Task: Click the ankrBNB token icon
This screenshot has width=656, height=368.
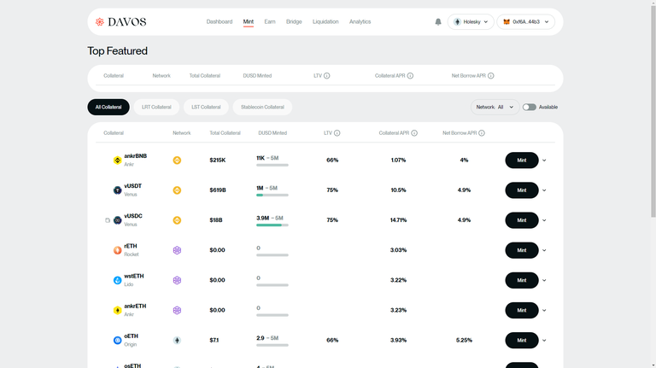Action: click(118, 161)
